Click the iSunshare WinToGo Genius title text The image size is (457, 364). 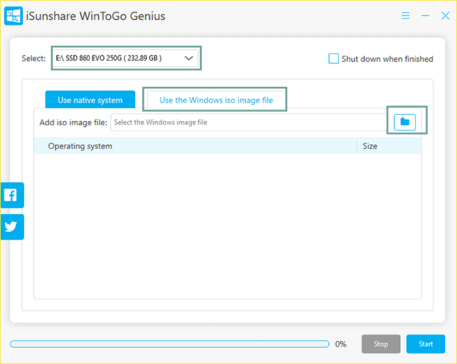tap(95, 16)
